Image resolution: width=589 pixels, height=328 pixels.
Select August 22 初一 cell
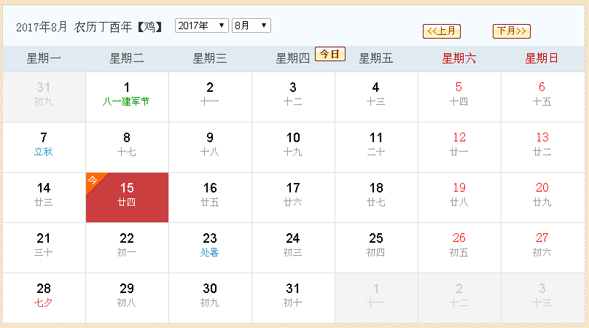click(x=127, y=248)
